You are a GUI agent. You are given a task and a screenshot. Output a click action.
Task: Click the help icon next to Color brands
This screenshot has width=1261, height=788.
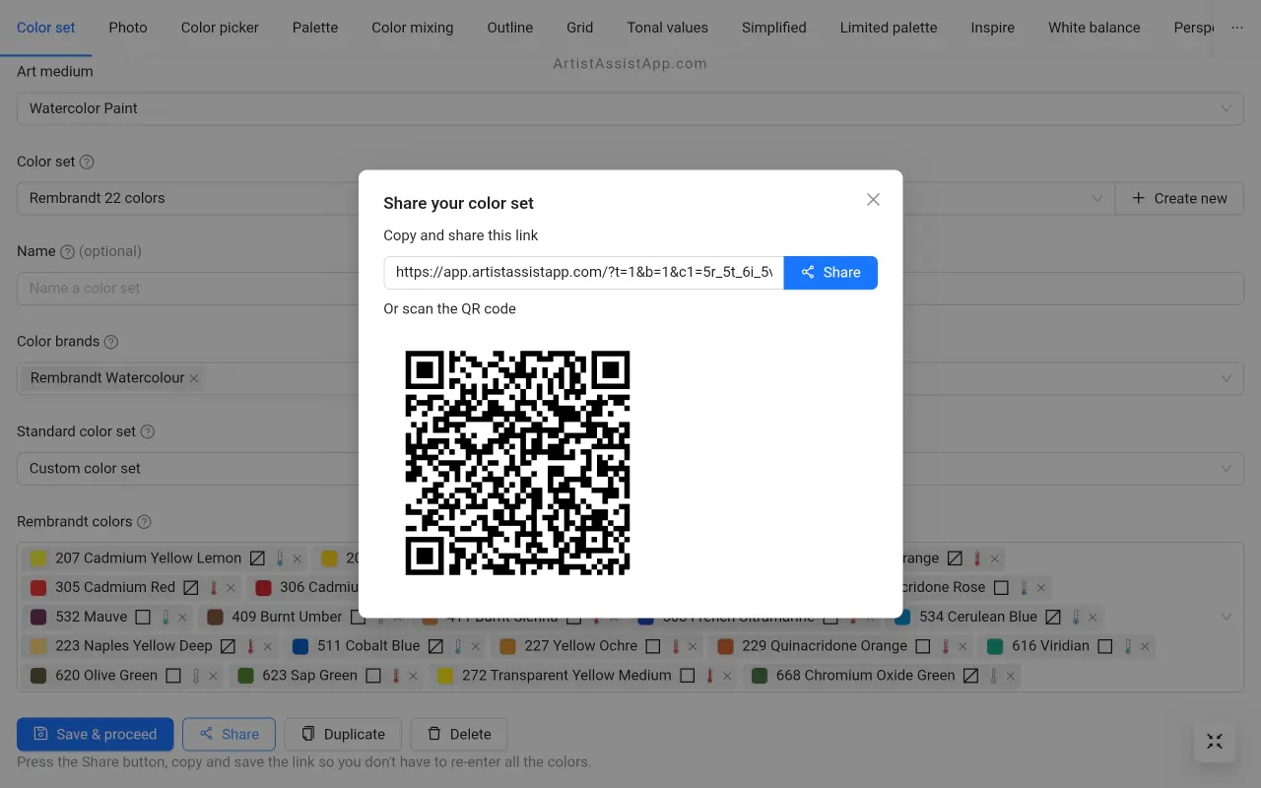(111, 342)
